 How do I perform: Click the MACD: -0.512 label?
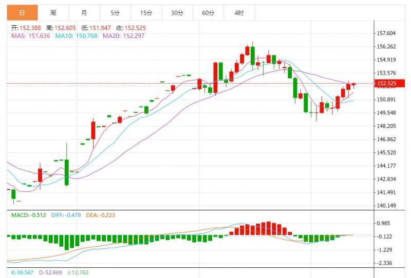[x=30, y=215]
